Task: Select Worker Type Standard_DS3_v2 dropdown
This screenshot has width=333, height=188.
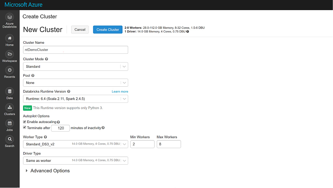Action: (75, 144)
